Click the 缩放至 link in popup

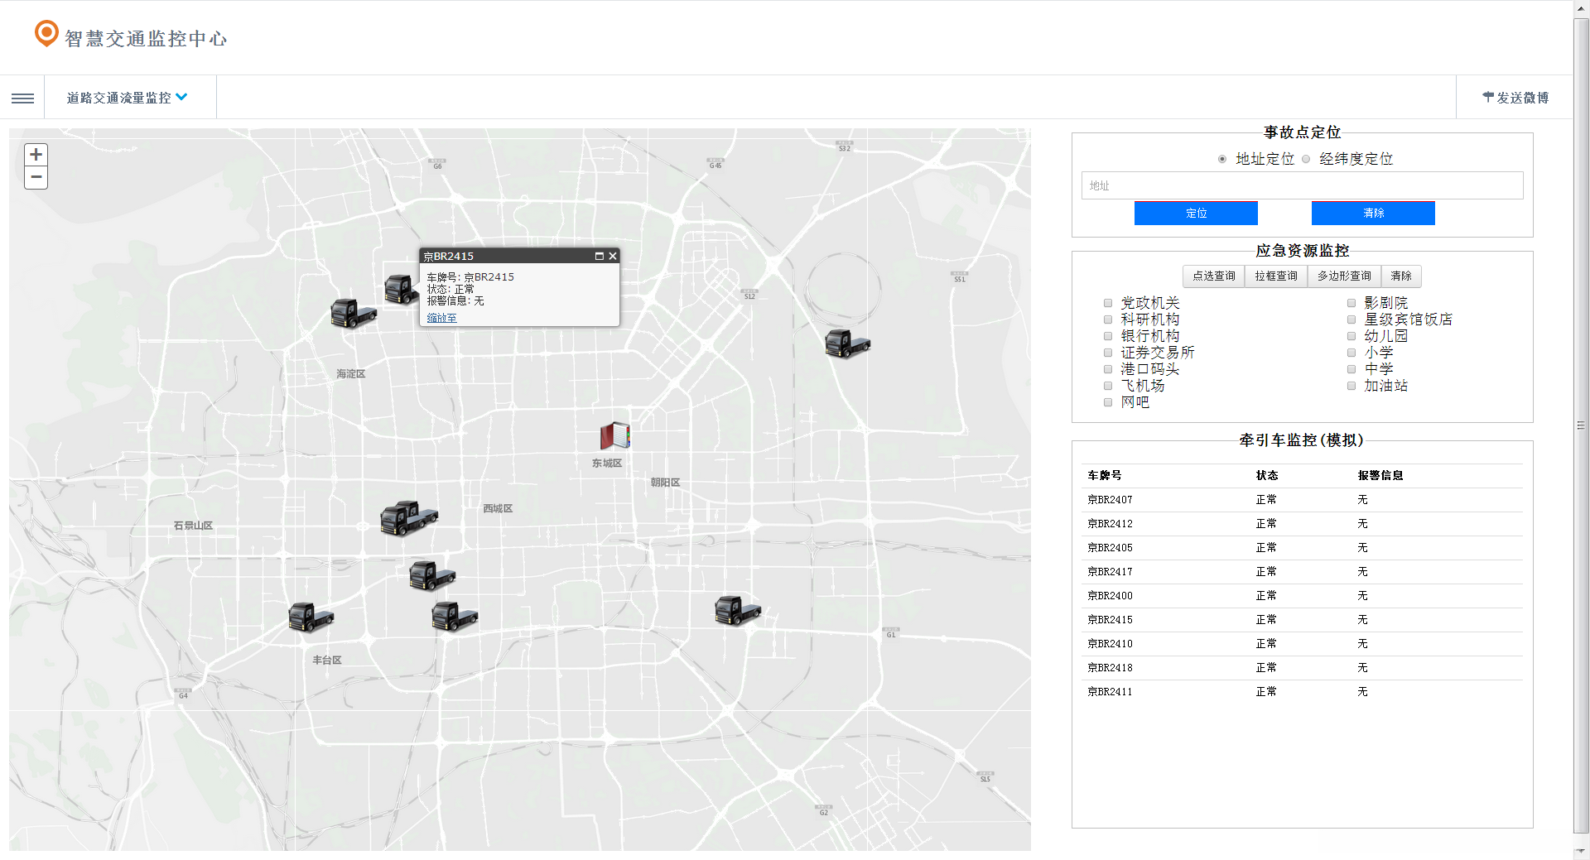[441, 318]
